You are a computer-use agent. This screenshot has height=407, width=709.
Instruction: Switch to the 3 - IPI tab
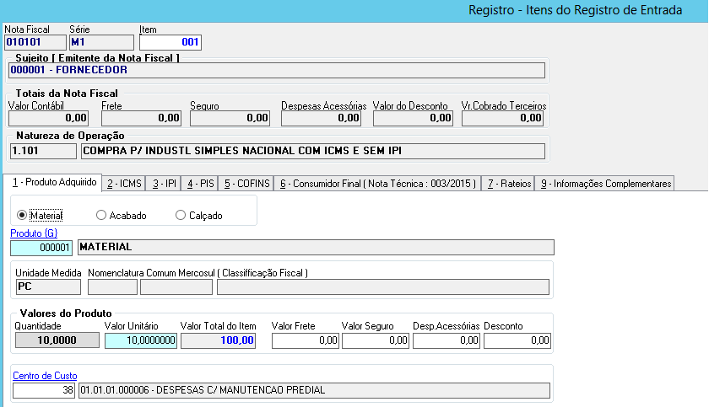[x=164, y=184]
